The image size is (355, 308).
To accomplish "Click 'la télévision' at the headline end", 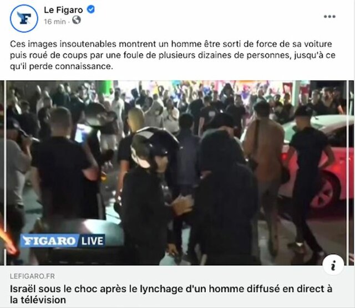I will tap(38, 300).
